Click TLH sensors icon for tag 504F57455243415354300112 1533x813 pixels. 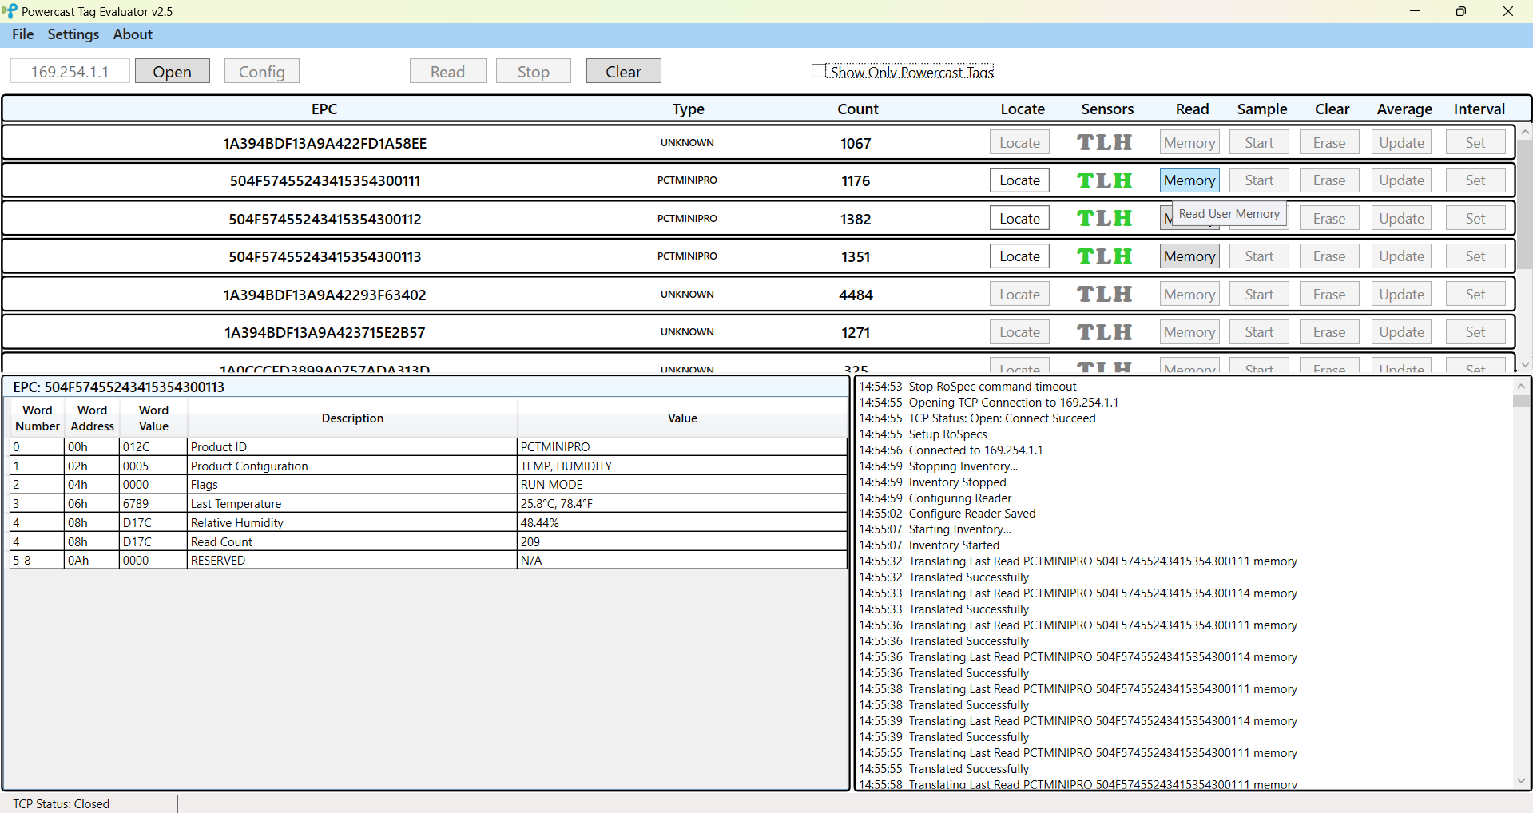[x=1105, y=218]
